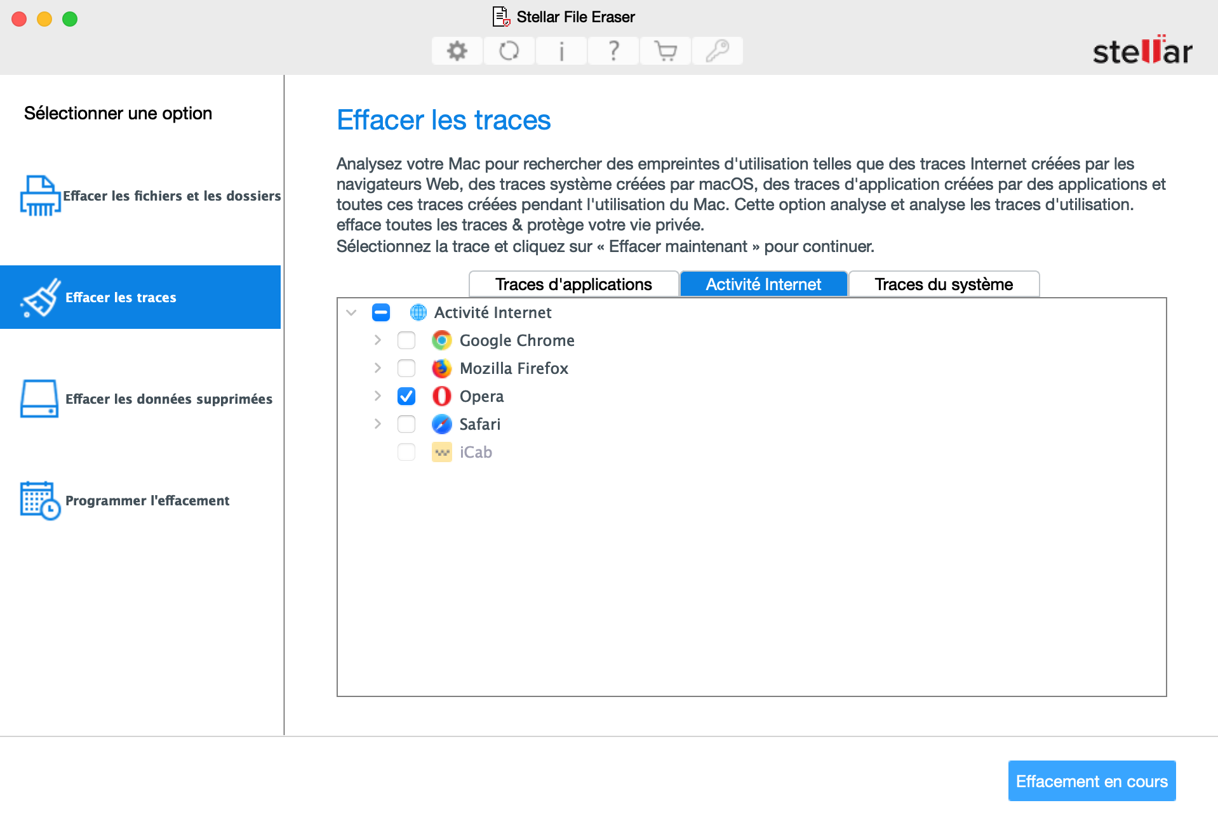Expand the Google Chrome row
Image resolution: width=1218 pixels, height=824 pixels.
pyautogui.click(x=378, y=340)
